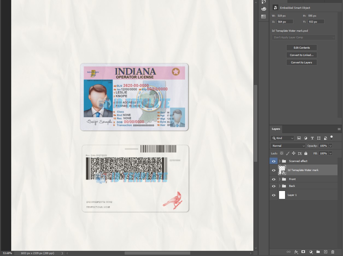Viewport: 343px width, 256px height.
Task: Expand the Back layer group
Action: tap(280, 186)
